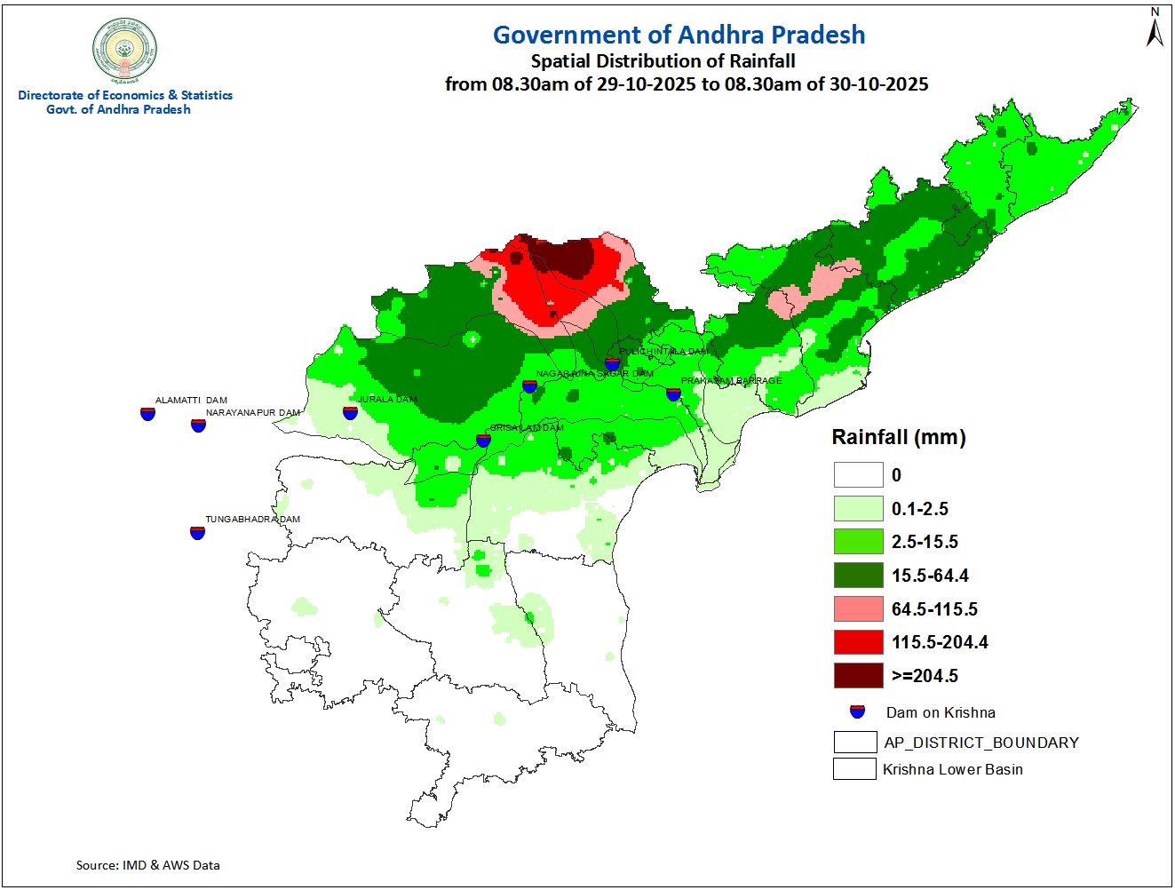Select the 64.5-115.5 pink legend swatch
The image size is (1175, 890).
click(858, 608)
